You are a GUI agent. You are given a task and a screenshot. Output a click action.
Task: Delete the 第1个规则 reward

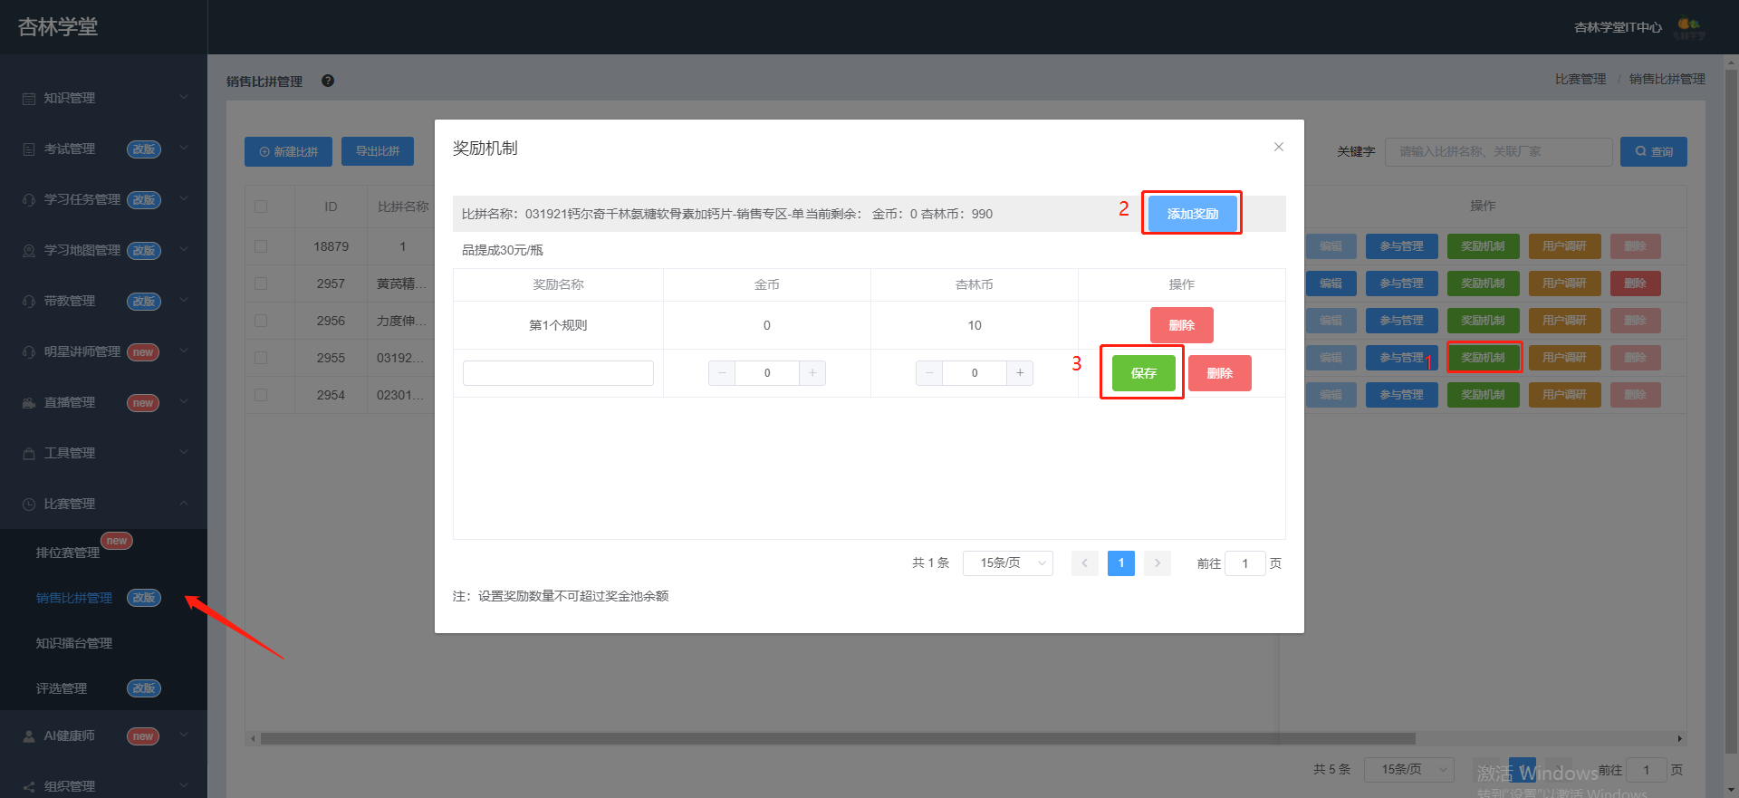[1182, 325]
